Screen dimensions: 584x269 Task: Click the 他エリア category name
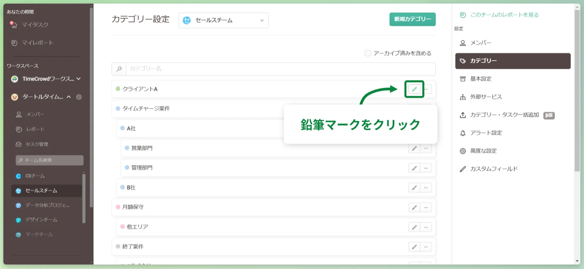137,227
